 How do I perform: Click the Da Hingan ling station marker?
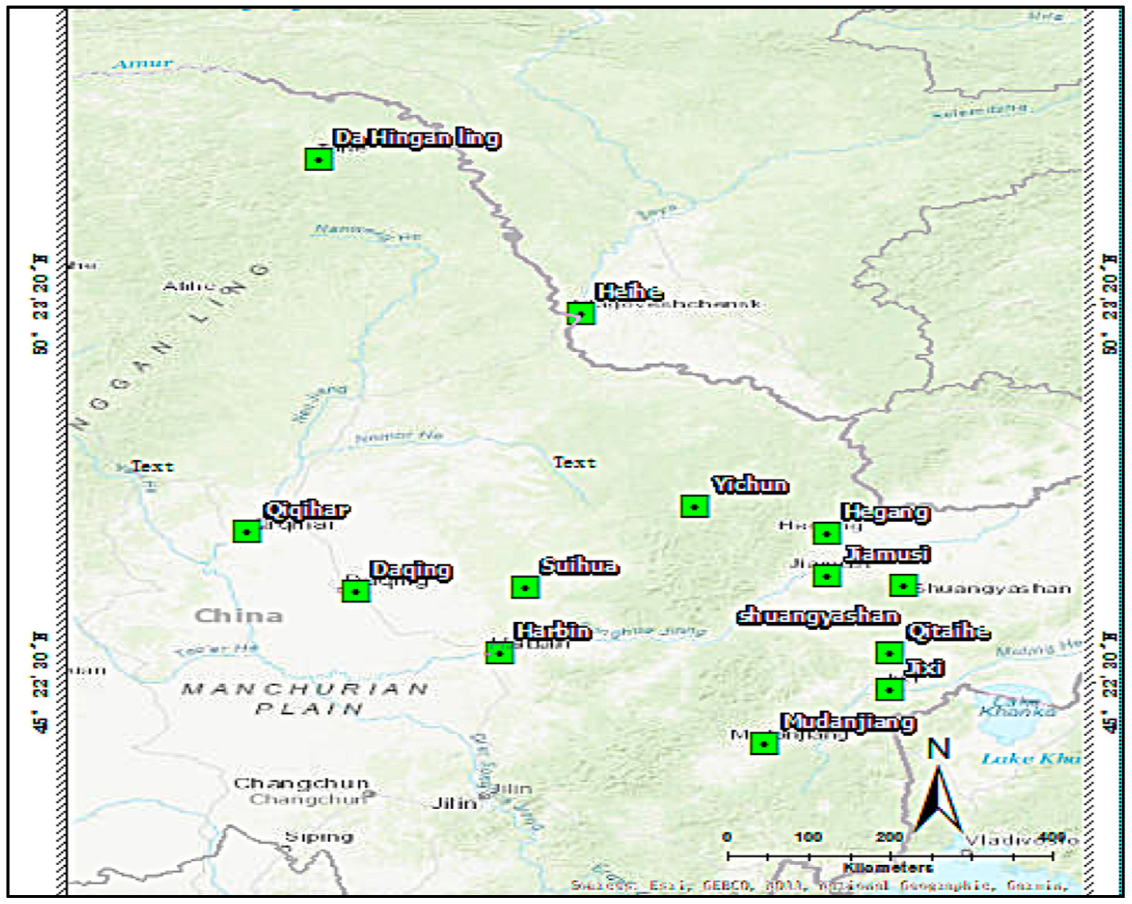point(318,159)
